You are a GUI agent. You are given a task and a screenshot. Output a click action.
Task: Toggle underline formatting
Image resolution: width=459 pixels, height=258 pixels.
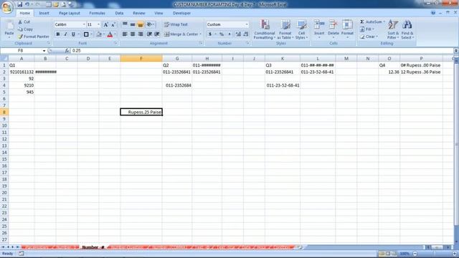(x=73, y=34)
